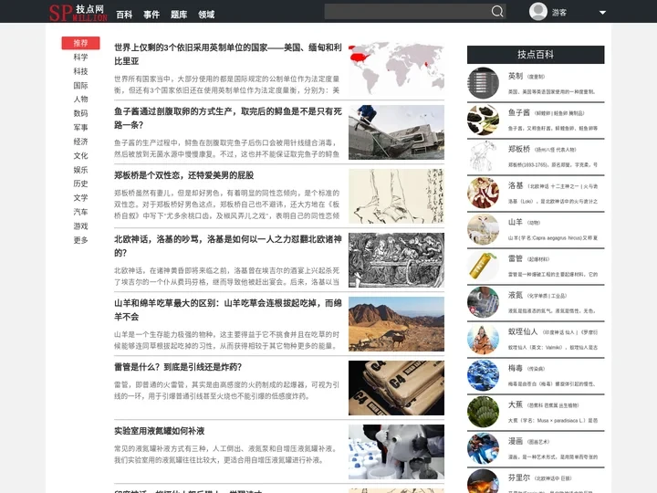Image resolution: width=657 pixels, height=493 pixels.
Task: Click the search magnifier icon
Action: tap(497, 11)
